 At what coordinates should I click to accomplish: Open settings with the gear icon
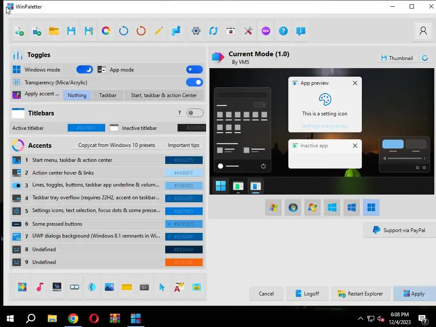[196, 31]
